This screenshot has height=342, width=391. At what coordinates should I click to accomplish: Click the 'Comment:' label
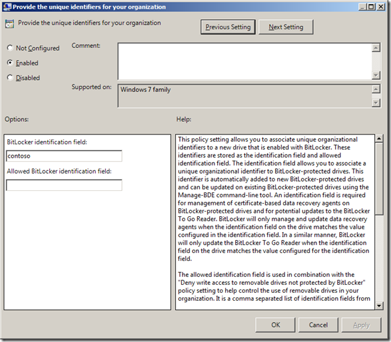pyautogui.click(x=86, y=46)
